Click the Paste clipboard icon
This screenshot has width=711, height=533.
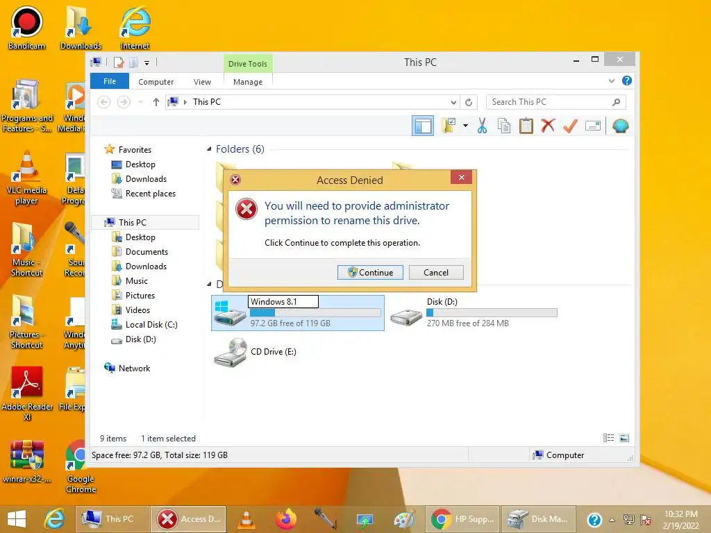click(526, 126)
